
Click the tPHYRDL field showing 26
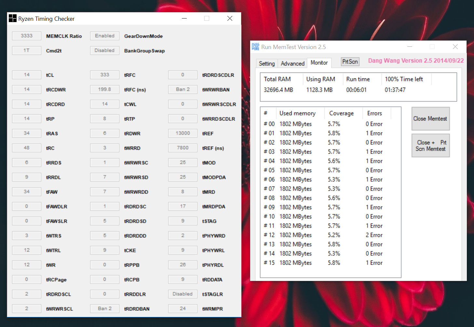(x=183, y=265)
